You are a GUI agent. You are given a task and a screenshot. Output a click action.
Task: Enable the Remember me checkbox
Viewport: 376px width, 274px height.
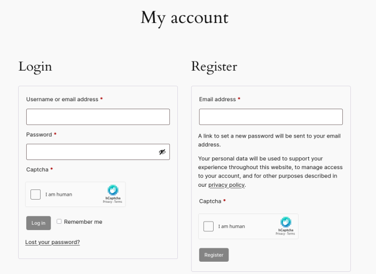tap(59, 221)
